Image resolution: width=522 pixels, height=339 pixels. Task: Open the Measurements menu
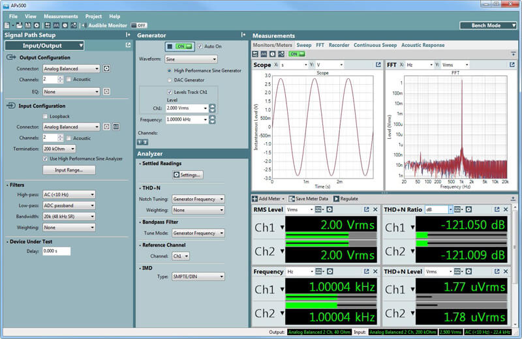(60, 16)
